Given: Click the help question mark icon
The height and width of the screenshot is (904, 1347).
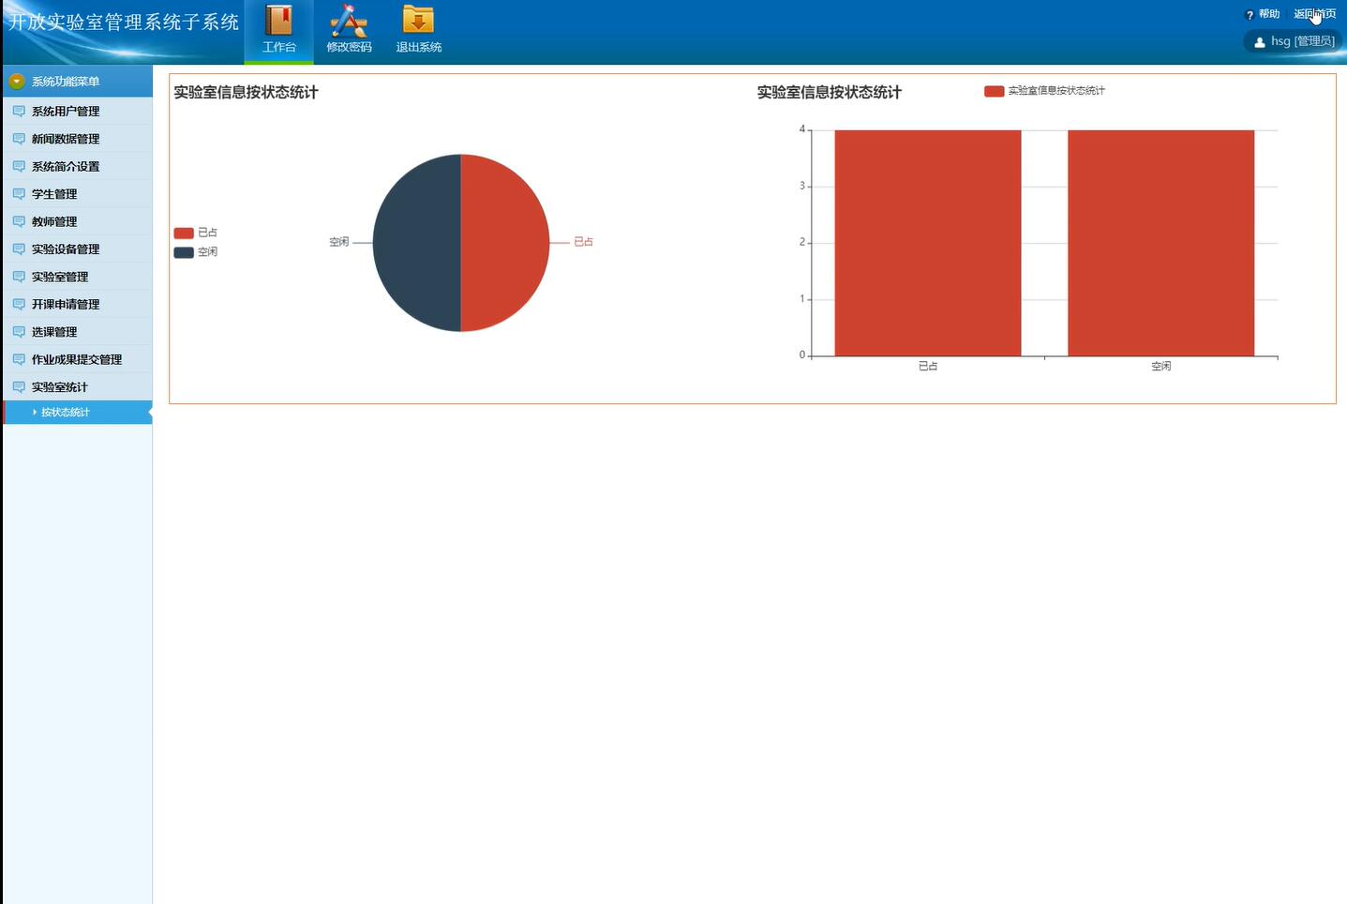Looking at the screenshot, I should (x=1250, y=15).
